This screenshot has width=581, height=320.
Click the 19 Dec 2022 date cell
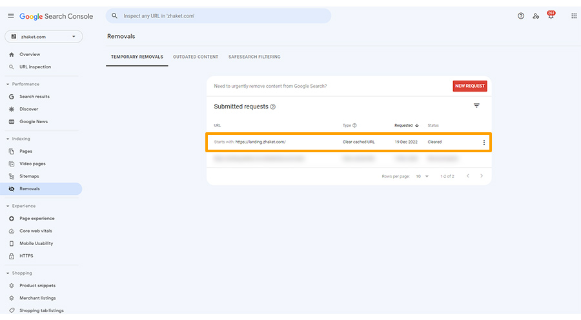pyautogui.click(x=406, y=142)
